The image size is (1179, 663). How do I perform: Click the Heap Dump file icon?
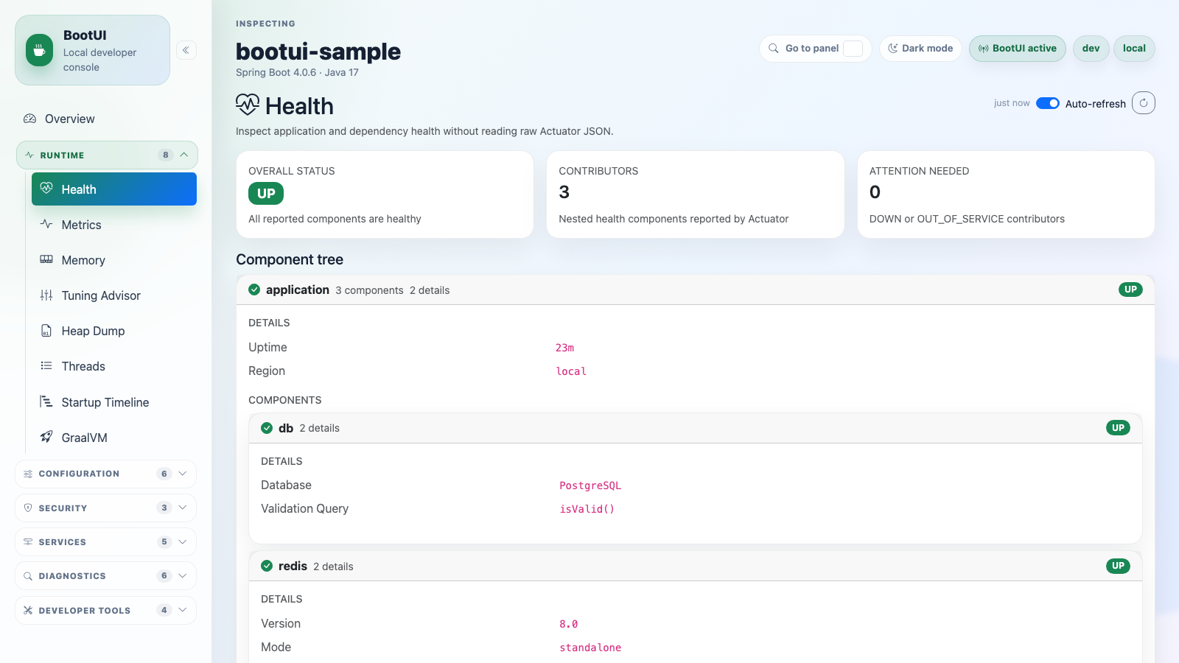(x=46, y=331)
